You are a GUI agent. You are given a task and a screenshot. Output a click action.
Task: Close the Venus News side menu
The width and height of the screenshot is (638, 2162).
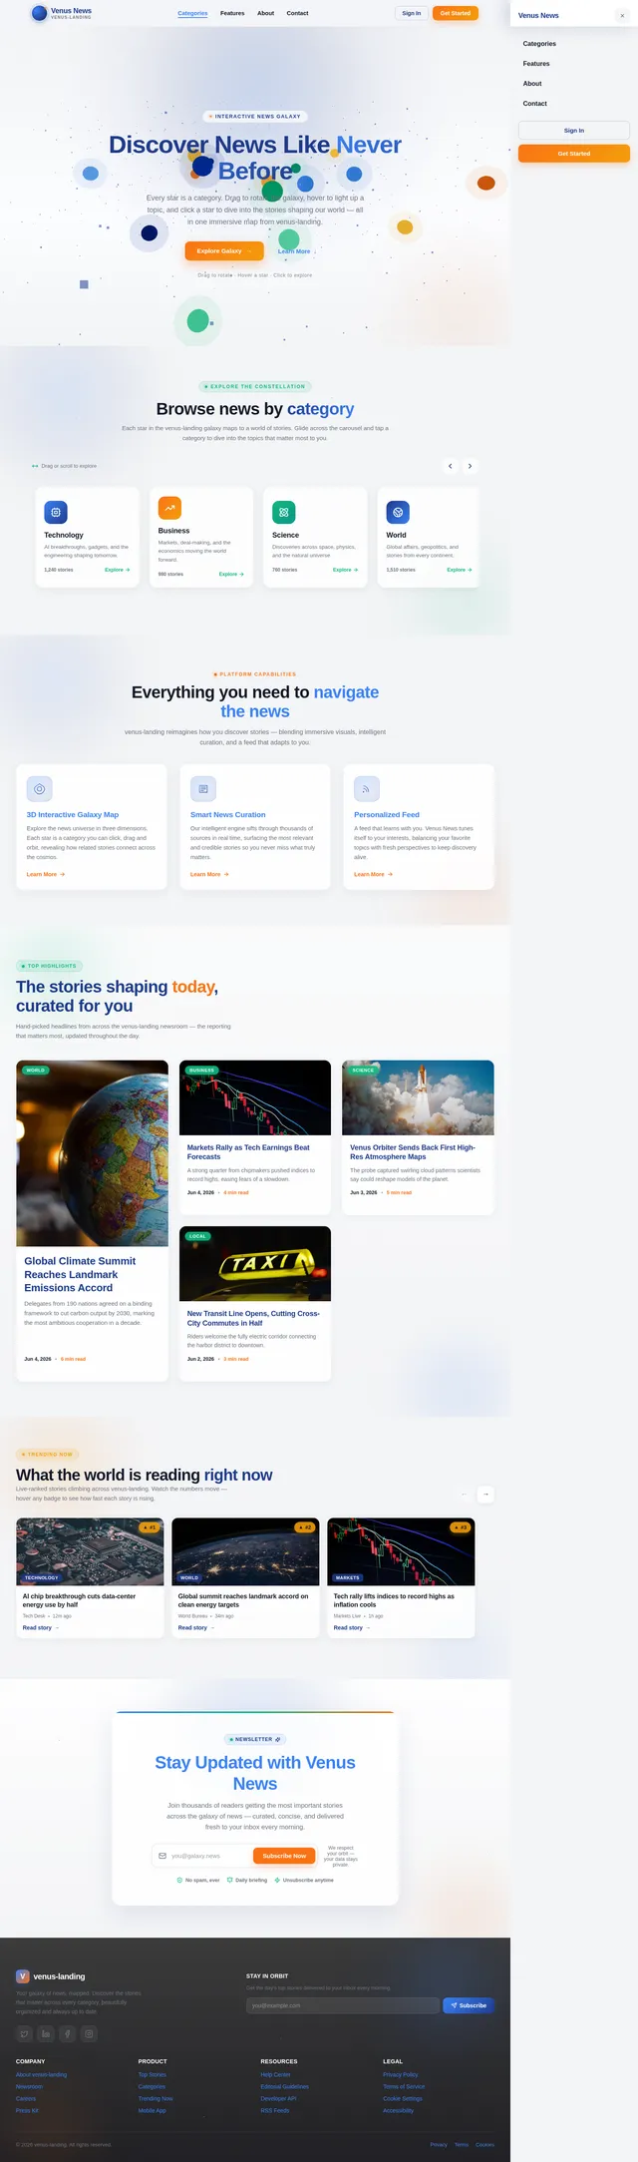(x=622, y=15)
